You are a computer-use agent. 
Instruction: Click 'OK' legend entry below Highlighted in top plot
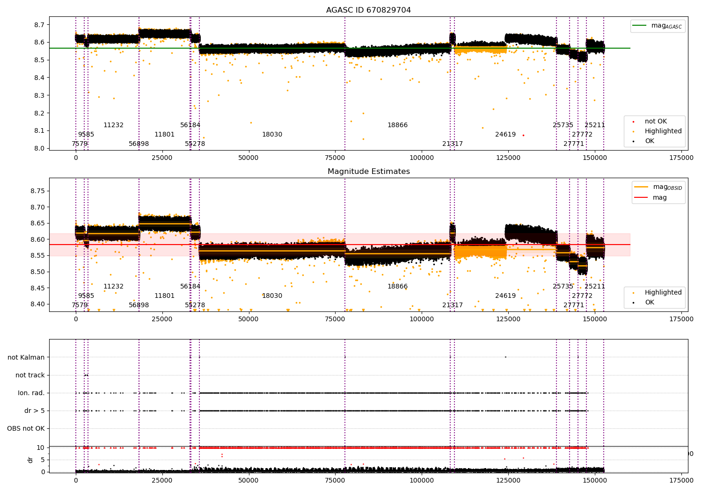point(650,141)
